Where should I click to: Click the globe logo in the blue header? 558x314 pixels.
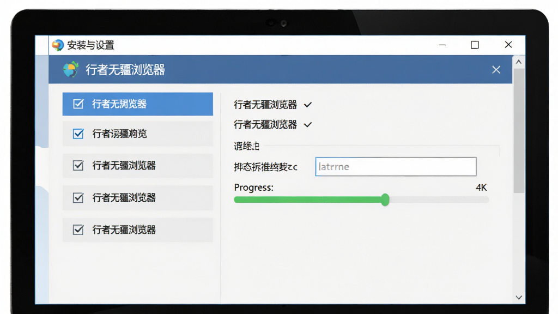click(71, 69)
